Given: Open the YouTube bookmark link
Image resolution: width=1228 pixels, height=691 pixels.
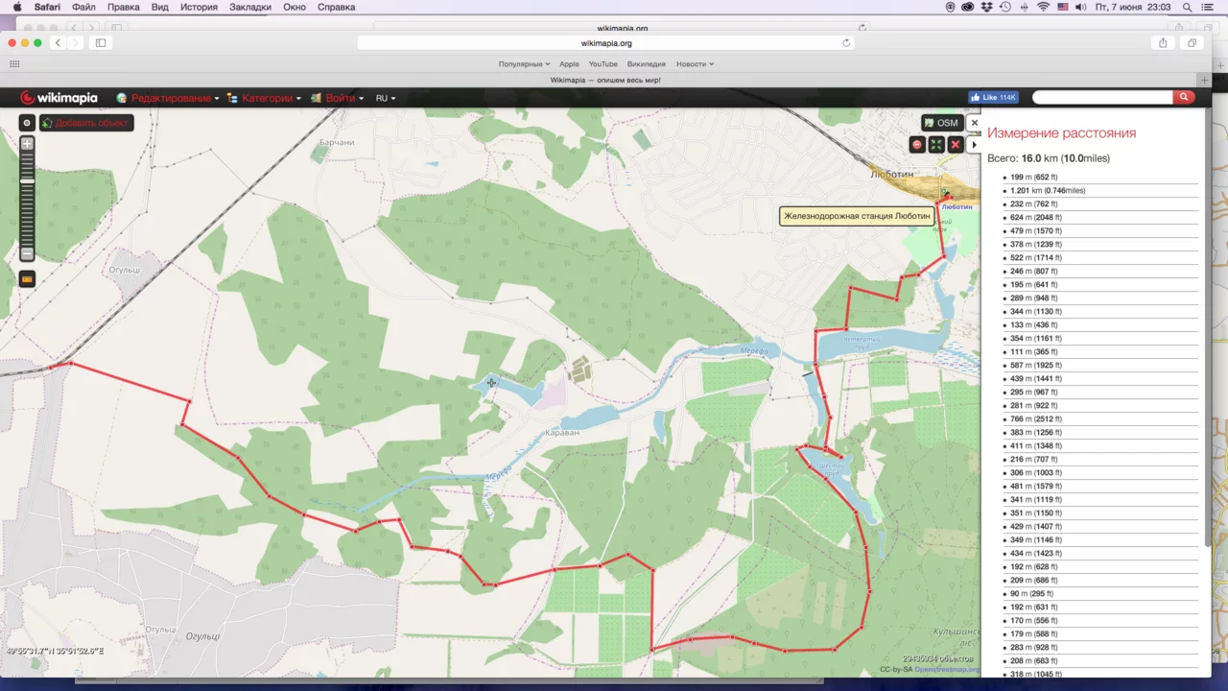Looking at the screenshot, I should pos(602,64).
